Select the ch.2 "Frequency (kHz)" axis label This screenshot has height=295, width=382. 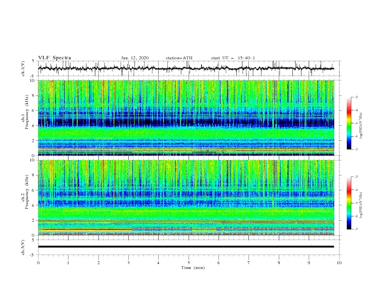(27, 192)
